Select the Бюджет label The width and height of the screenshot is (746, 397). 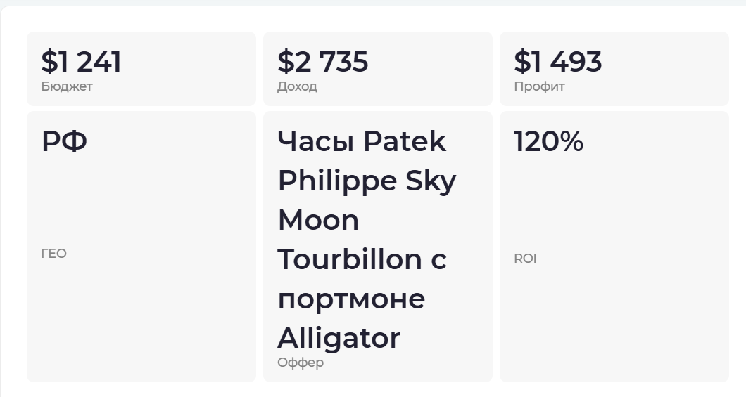click(67, 86)
